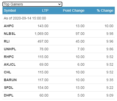The height and width of the screenshot is (101, 117).
Task: Open the DHPL symbol link
Action: coord(9,95)
